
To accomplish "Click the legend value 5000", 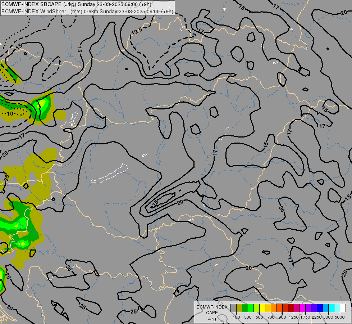I will [340, 317].
